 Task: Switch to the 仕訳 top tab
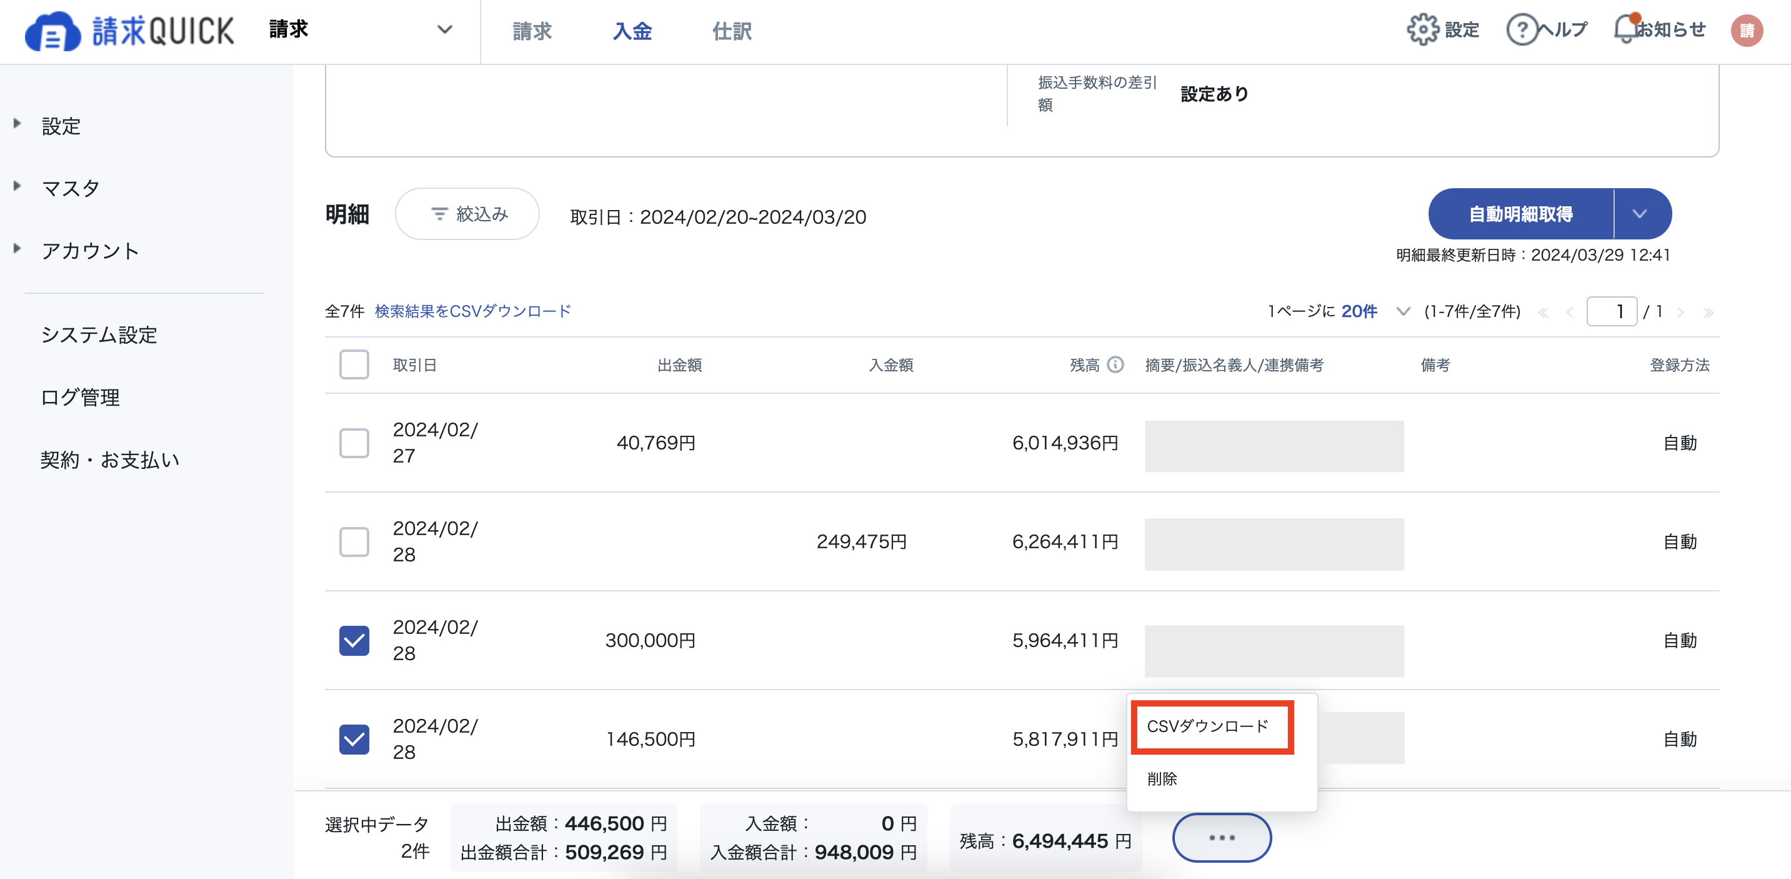[732, 31]
